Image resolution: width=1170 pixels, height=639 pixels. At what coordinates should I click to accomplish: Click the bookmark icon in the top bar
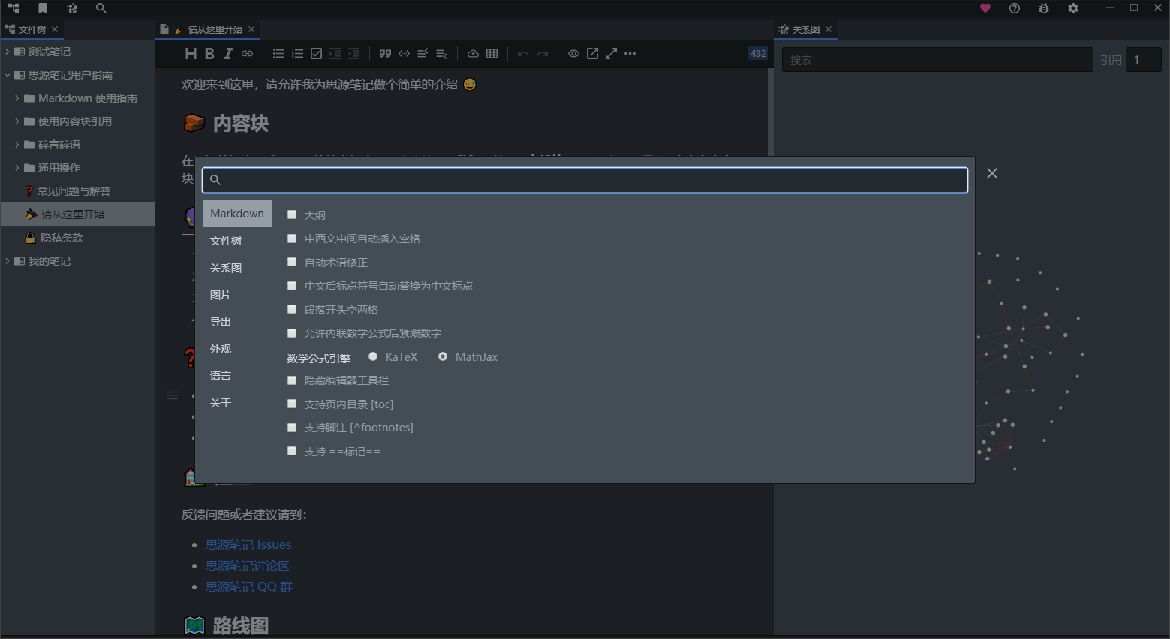43,8
